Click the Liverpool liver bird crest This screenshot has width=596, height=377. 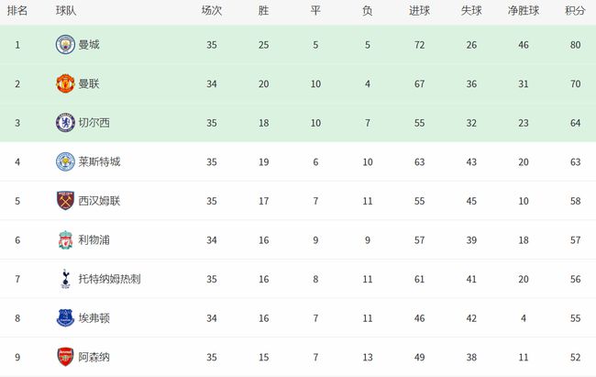click(65, 240)
